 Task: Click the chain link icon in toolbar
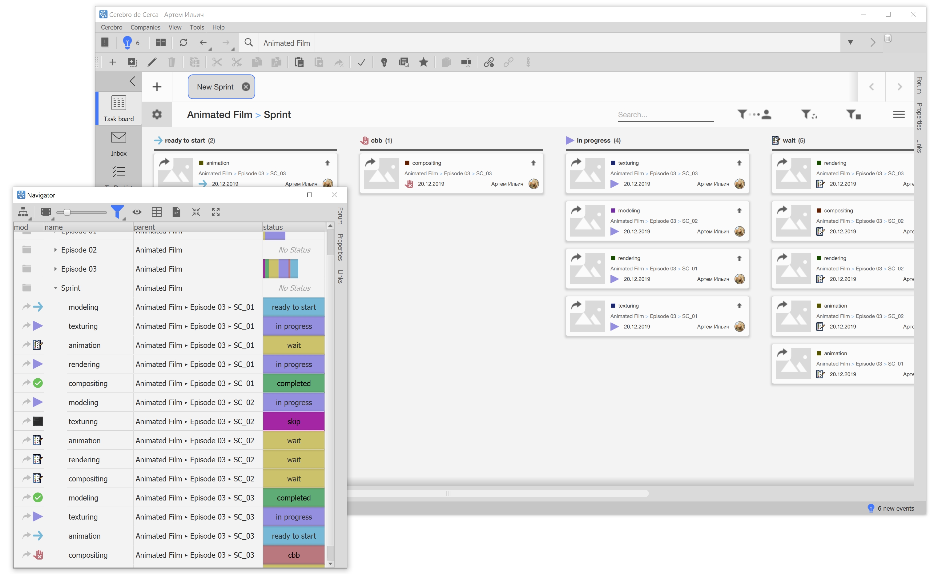(489, 62)
